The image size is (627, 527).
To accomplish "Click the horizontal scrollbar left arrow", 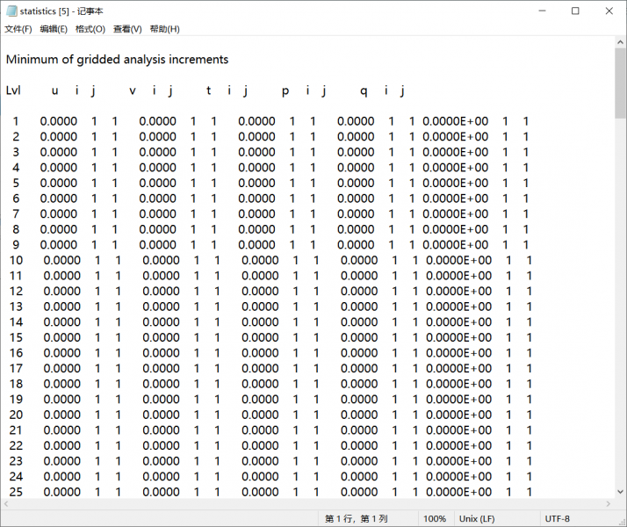I will click(x=7, y=504).
